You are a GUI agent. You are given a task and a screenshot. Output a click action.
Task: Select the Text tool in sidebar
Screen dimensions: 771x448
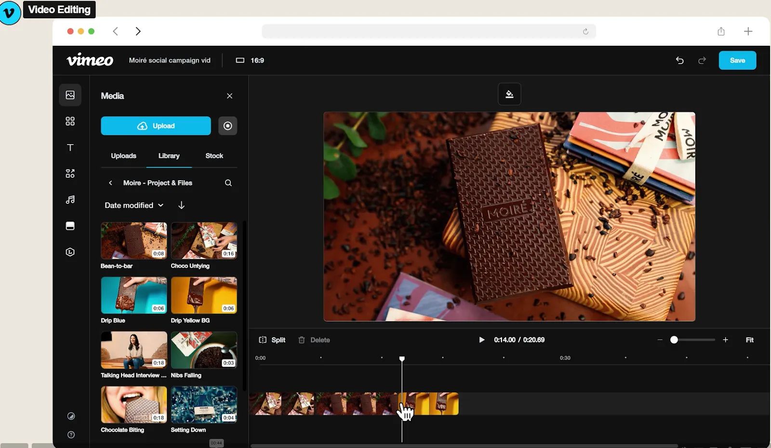pyautogui.click(x=70, y=147)
